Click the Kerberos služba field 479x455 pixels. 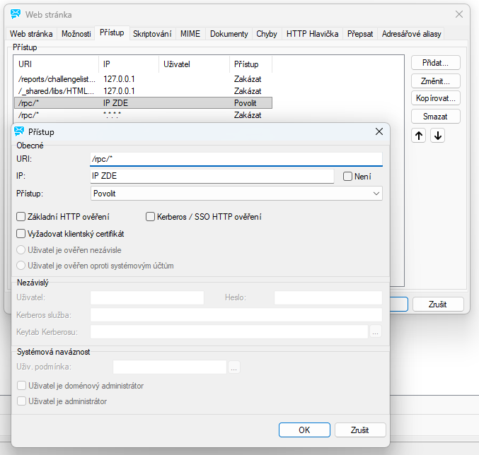(236, 314)
